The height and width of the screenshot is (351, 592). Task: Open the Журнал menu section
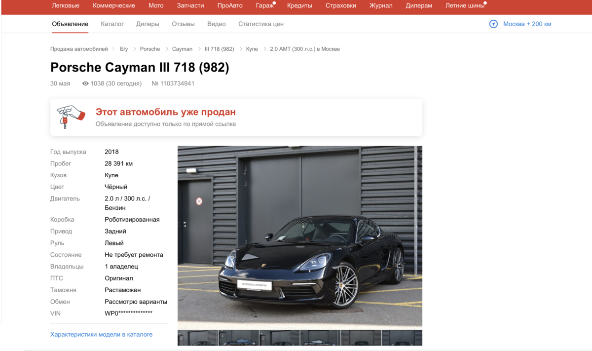click(x=380, y=5)
